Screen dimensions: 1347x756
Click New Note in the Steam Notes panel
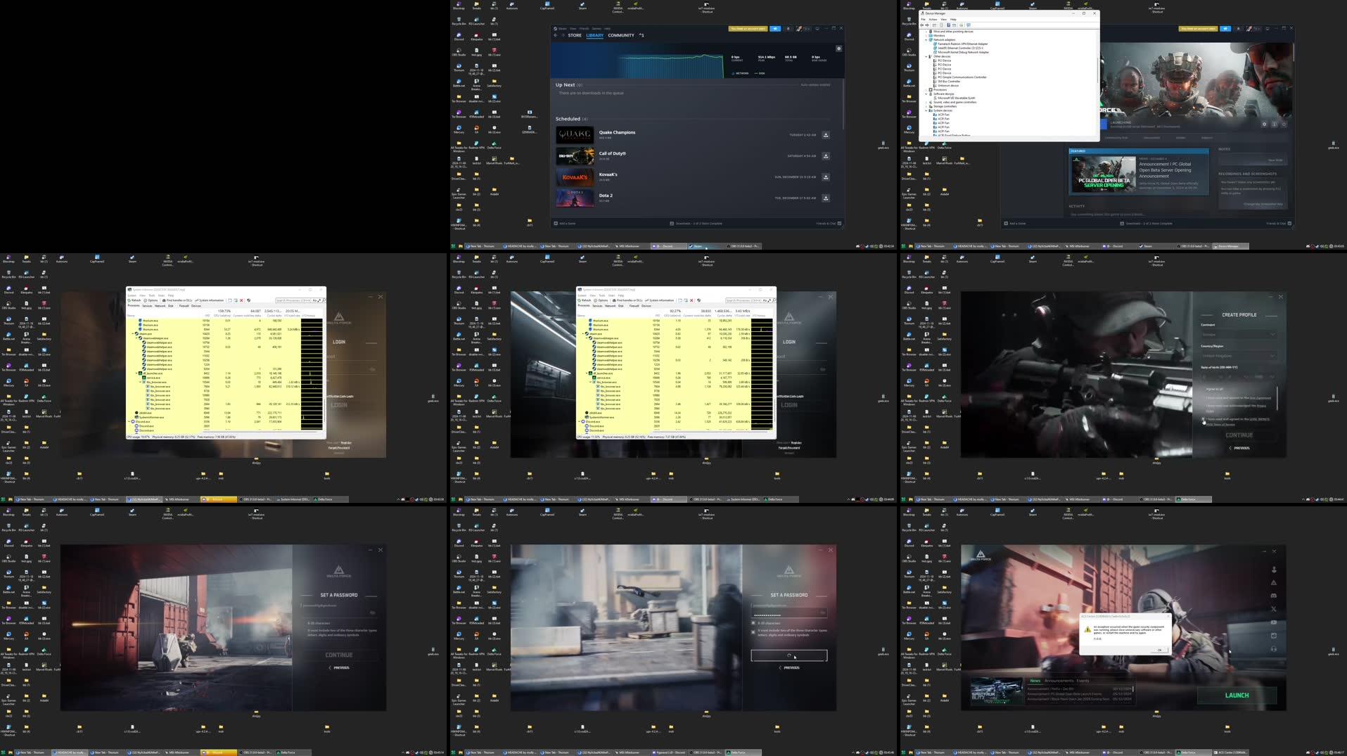coord(1275,160)
